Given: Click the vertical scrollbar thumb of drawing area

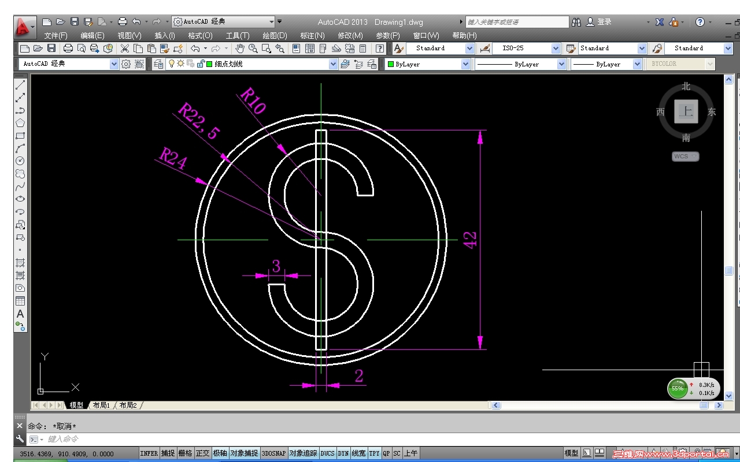Looking at the screenshot, I should pyautogui.click(x=728, y=270).
